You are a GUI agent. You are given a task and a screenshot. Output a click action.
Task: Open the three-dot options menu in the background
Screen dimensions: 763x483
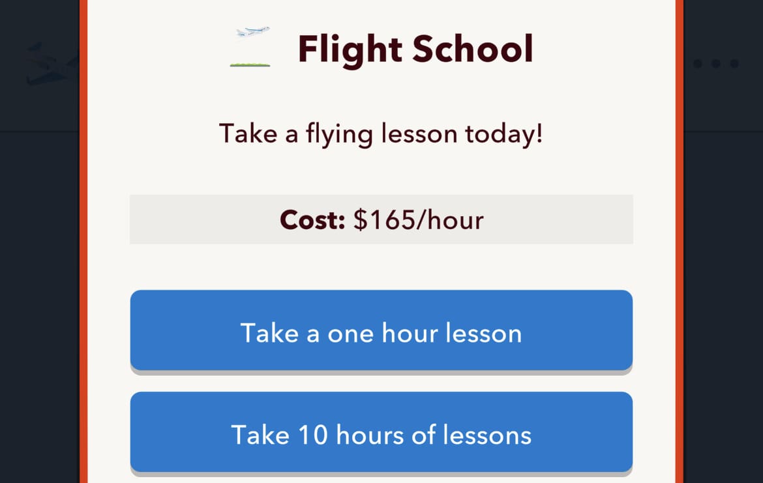click(715, 63)
